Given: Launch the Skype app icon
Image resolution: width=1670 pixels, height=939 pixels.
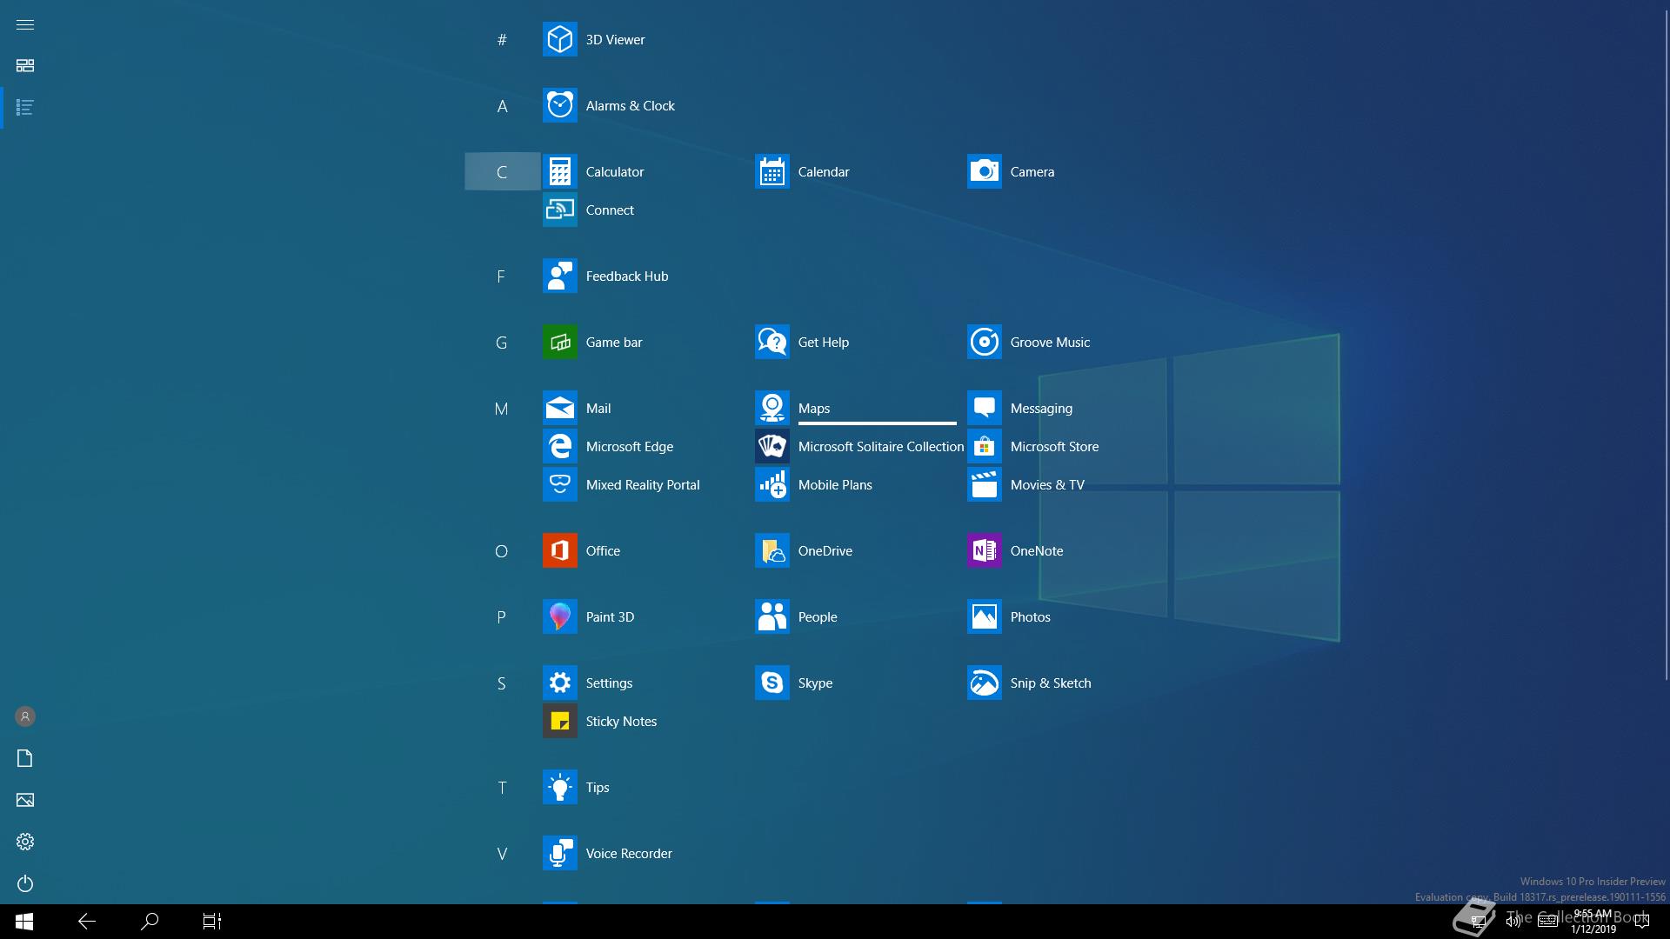Looking at the screenshot, I should (x=772, y=683).
